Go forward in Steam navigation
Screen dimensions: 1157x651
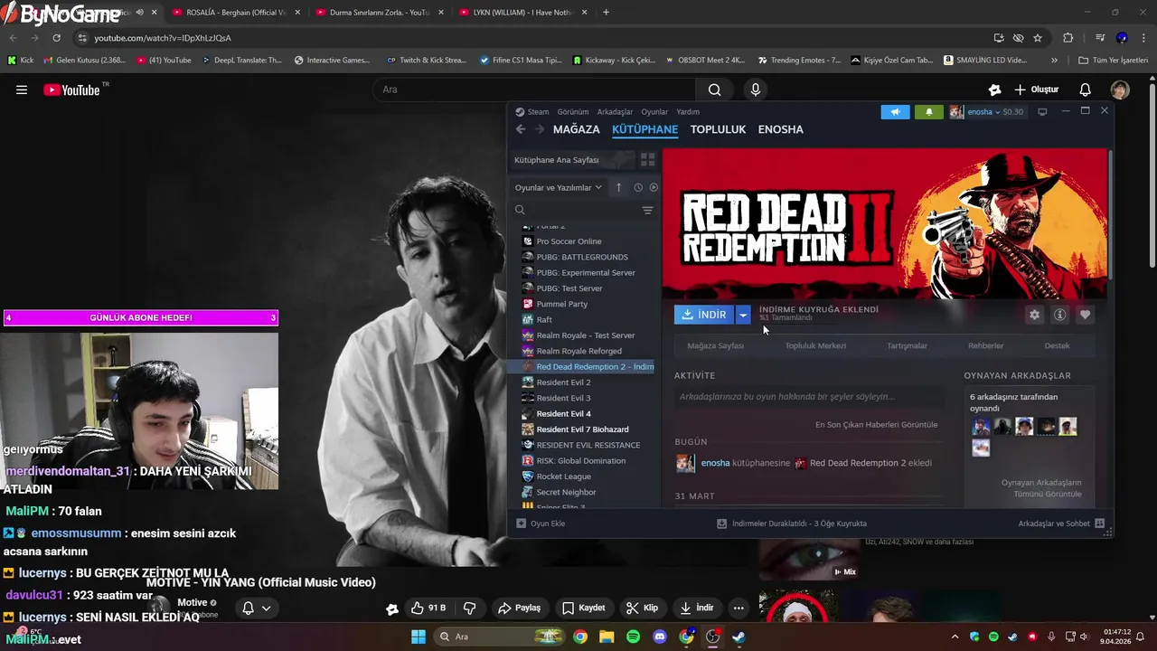pos(540,129)
